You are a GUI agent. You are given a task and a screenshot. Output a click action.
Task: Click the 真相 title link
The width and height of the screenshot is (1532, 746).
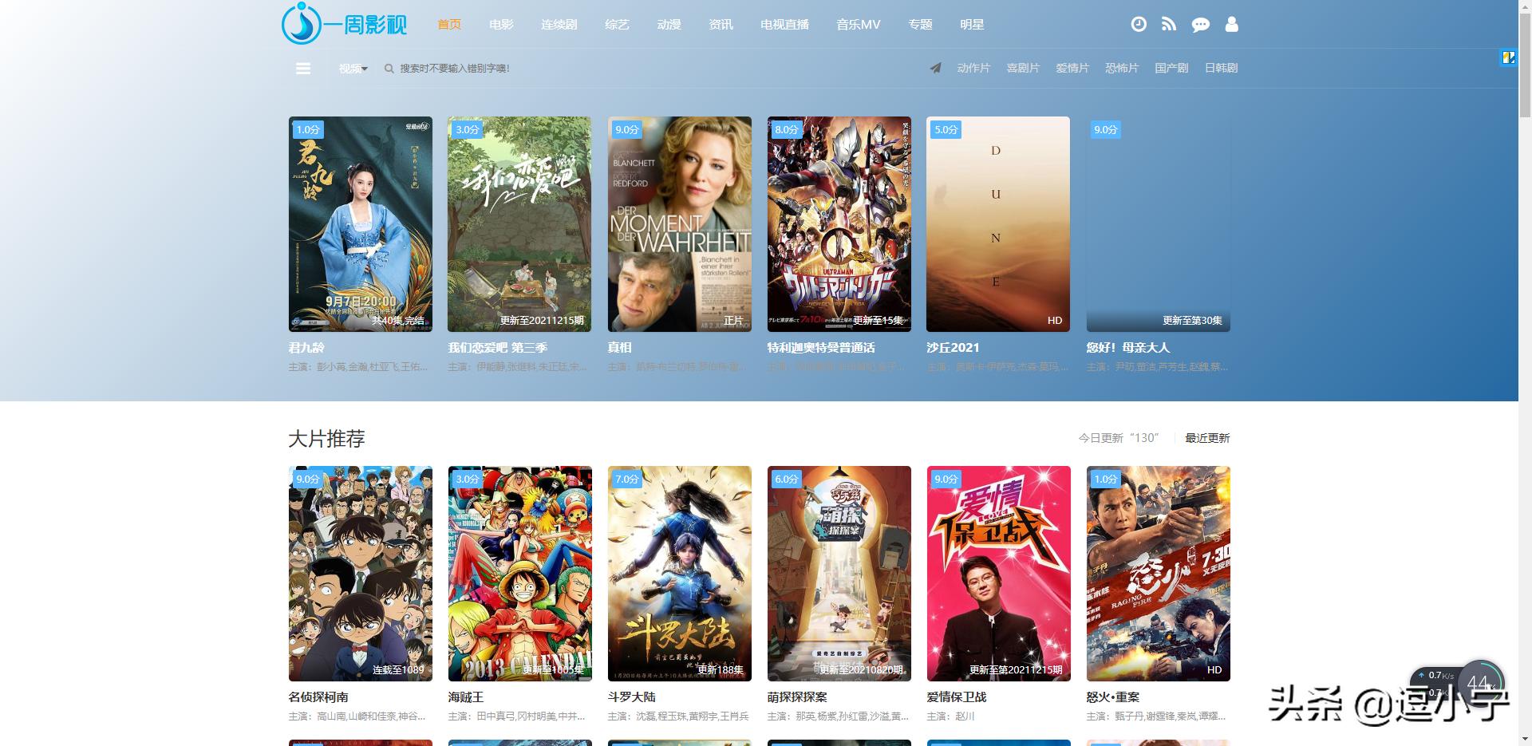pyautogui.click(x=619, y=348)
